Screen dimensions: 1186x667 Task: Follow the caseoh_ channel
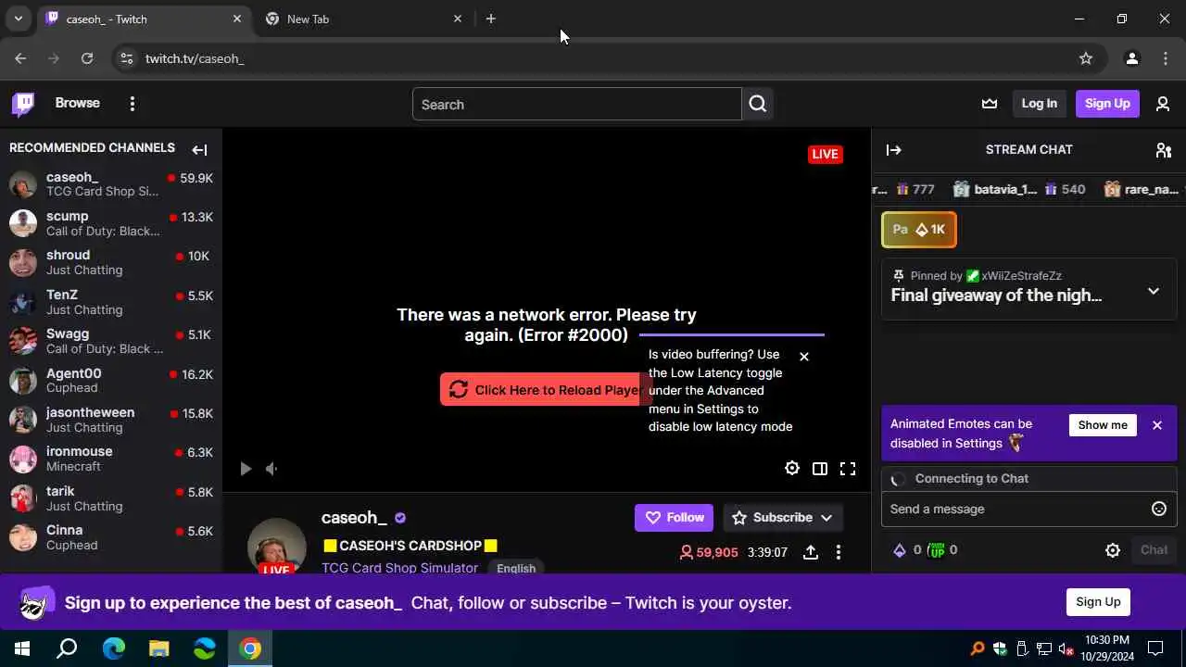(x=674, y=518)
